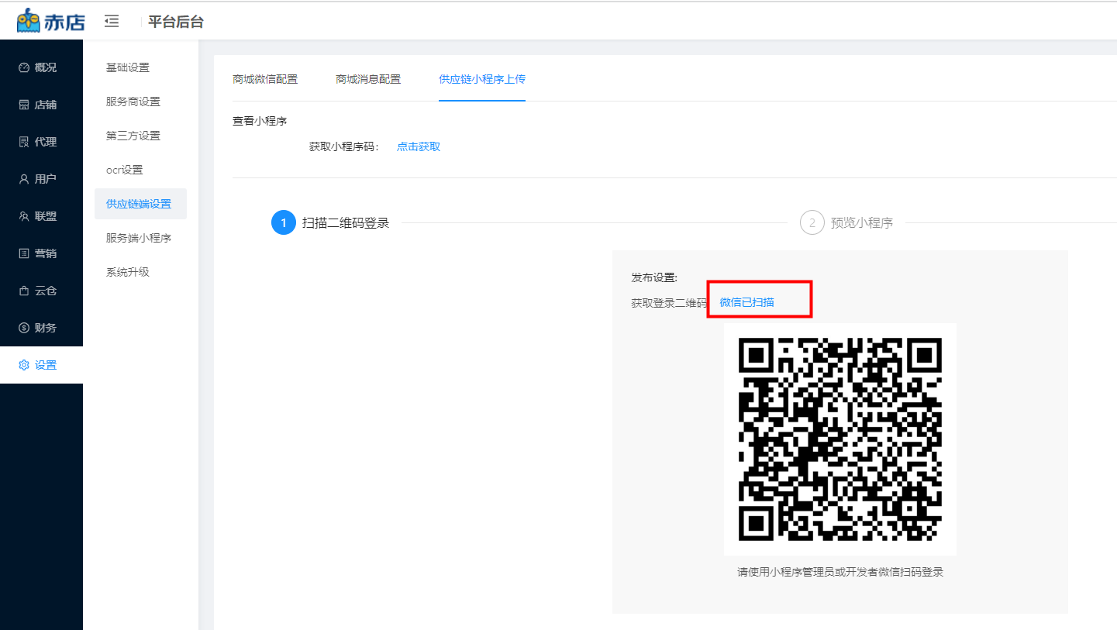The width and height of the screenshot is (1117, 630).
Task: Select the 供应链端设置 submenu item
Action: click(140, 204)
